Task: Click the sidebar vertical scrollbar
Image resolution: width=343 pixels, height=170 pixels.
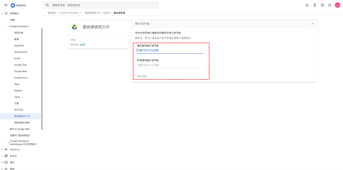Action: 42,79
